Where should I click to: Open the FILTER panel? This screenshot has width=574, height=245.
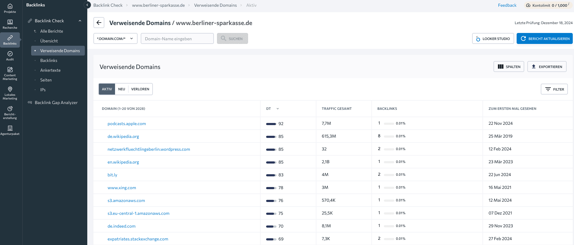point(554,89)
